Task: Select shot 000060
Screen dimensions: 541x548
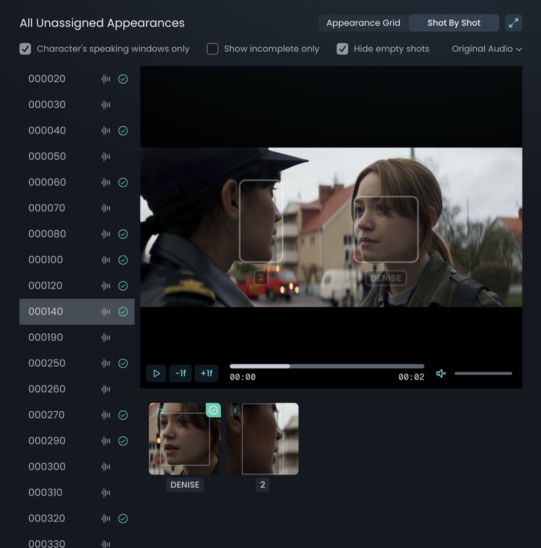Action: click(x=77, y=182)
